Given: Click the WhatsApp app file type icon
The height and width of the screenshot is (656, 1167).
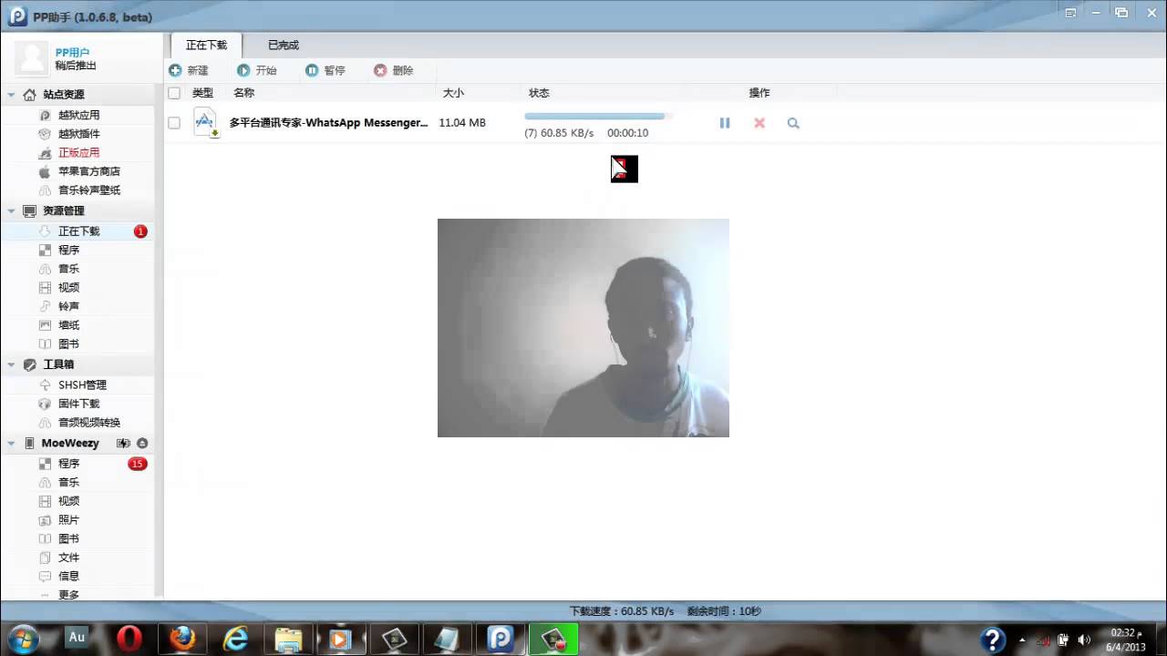Looking at the screenshot, I should [x=206, y=123].
